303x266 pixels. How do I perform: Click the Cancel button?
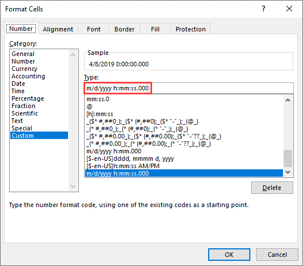click(277, 255)
